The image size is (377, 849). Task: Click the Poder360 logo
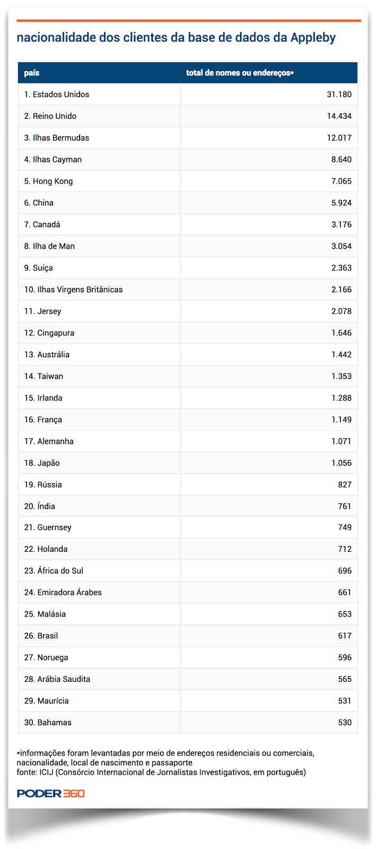point(50,793)
